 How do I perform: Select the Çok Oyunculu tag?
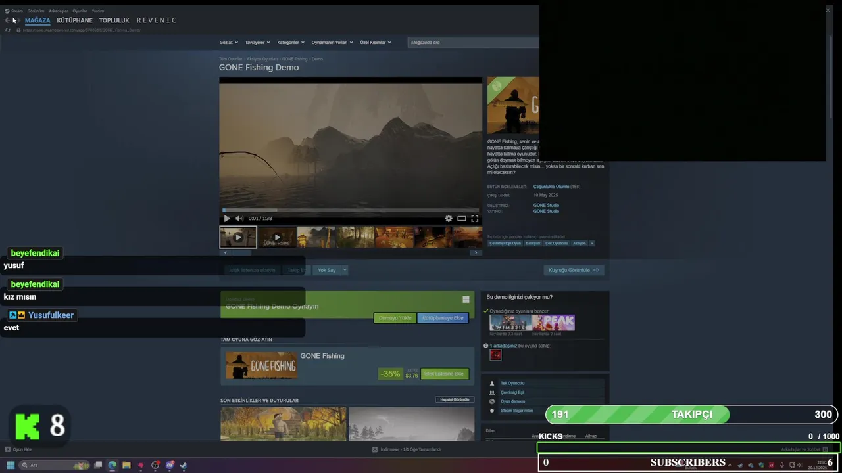pos(557,243)
